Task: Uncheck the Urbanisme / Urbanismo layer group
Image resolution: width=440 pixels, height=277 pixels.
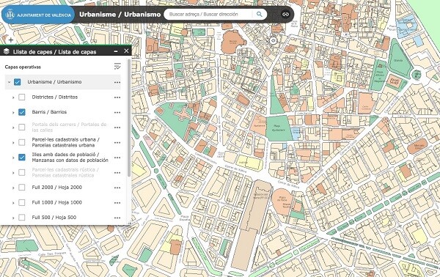Action: pyautogui.click(x=18, y=82)
